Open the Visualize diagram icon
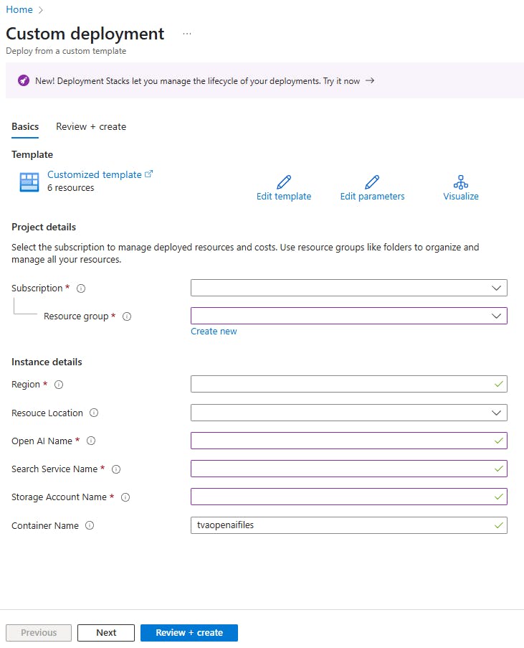 [461, 182]
